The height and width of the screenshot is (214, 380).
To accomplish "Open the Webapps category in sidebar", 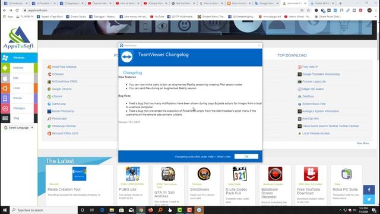I will [x=18, y=108].
